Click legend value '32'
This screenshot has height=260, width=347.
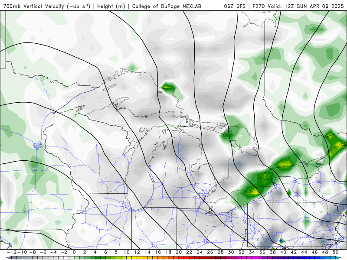pyautogui.click(x=242, y=252)
